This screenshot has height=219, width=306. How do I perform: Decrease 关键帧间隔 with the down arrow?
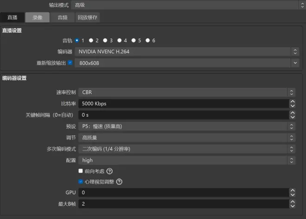(x=293, y=117)
